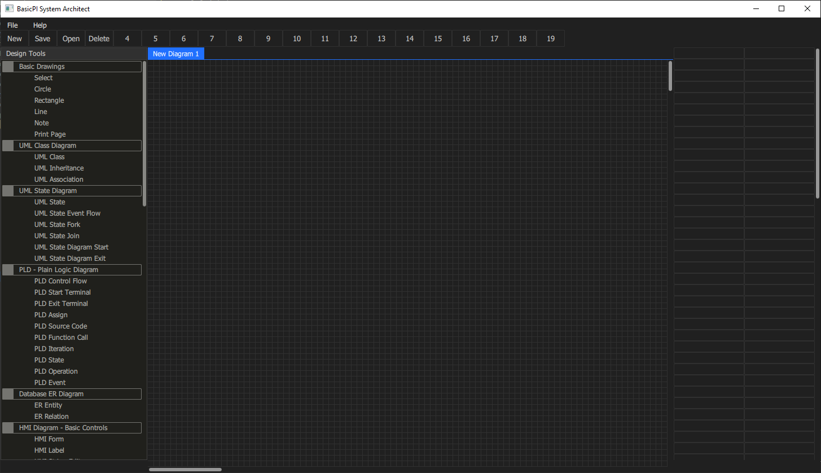Viewport: 821px width, 473px height.
Task: Collapse the Basic Drawings group
Action: click(x=8, y=67)
